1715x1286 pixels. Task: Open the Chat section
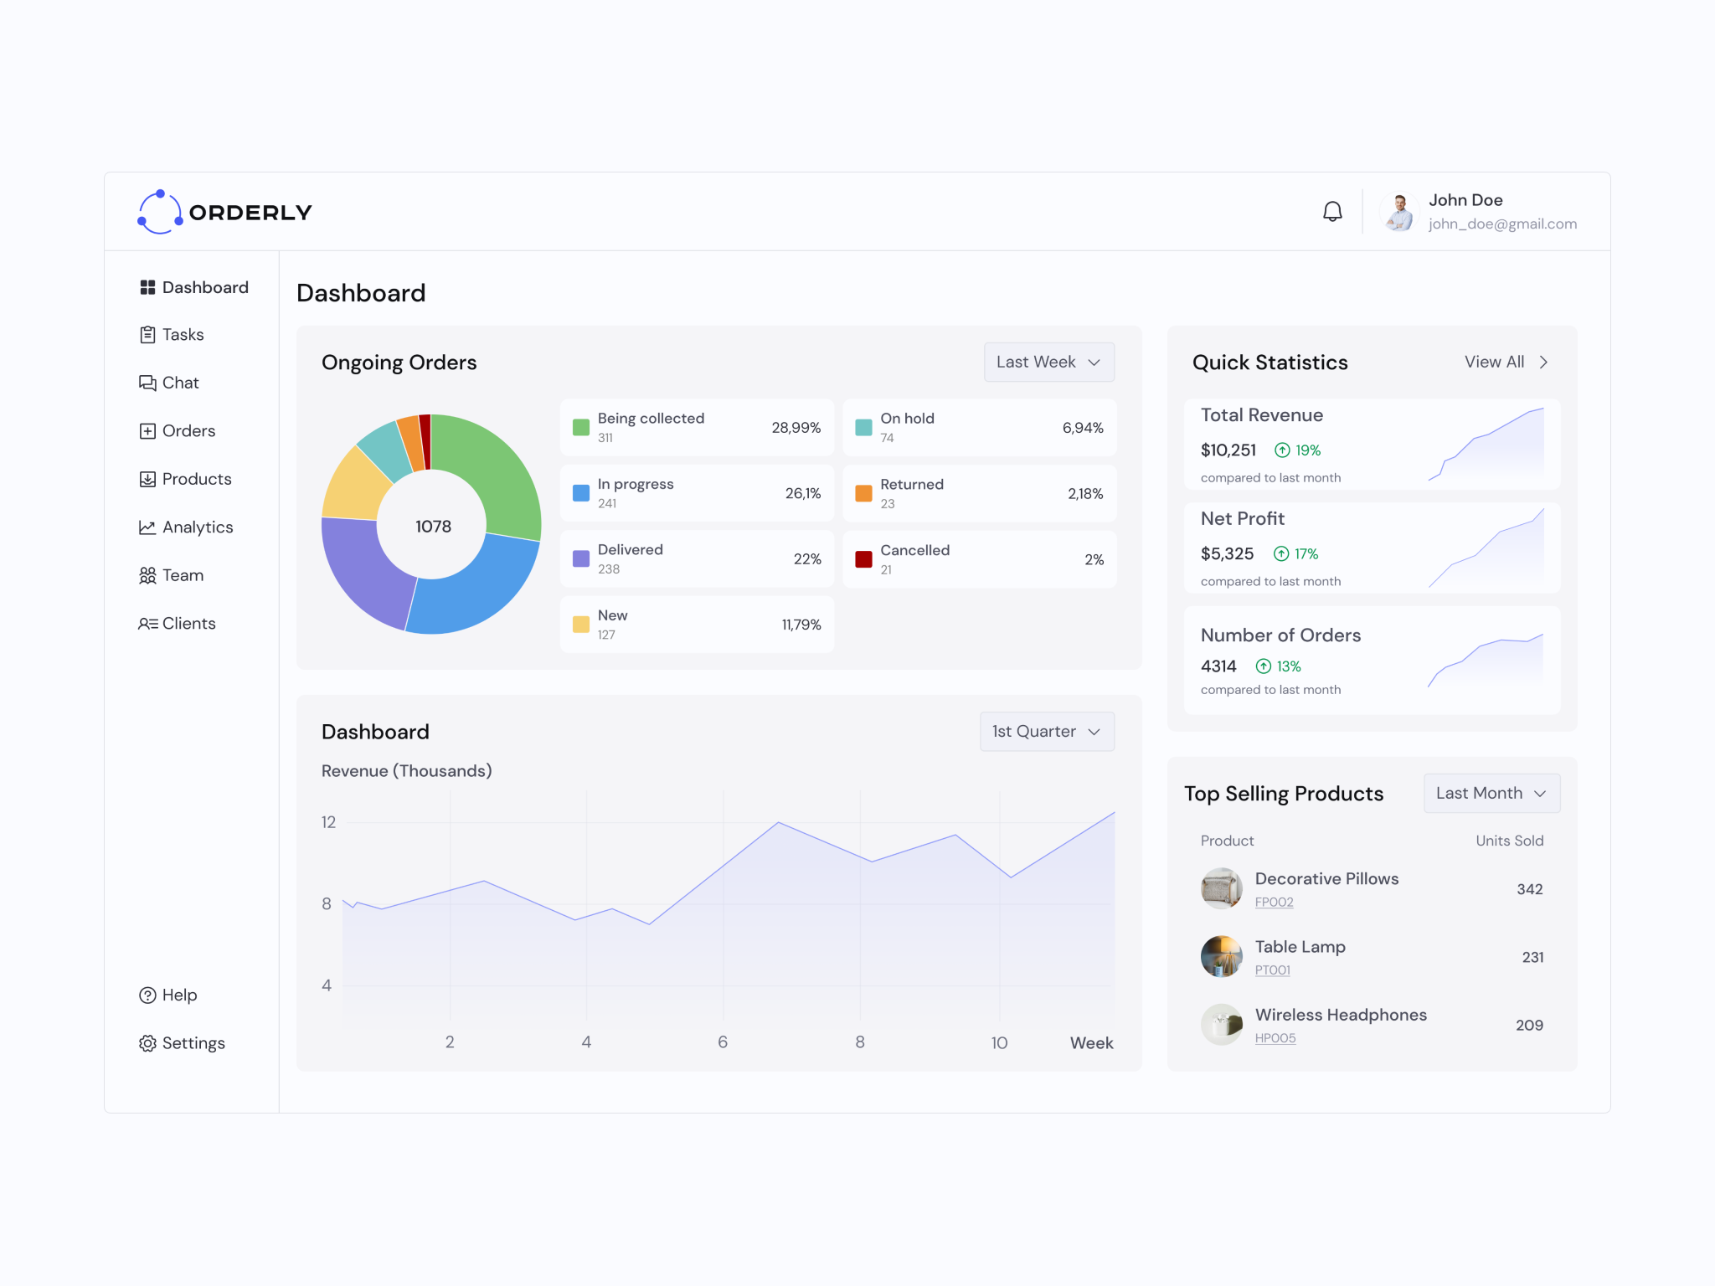pyautogui.click(x=180, y=383)
